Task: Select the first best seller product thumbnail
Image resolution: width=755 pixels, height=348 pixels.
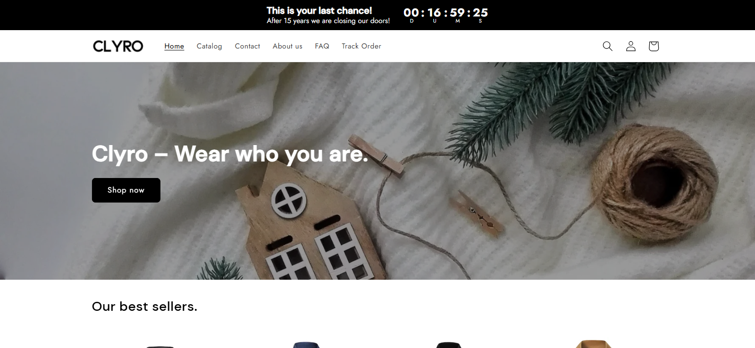Action: click(160, 346)
